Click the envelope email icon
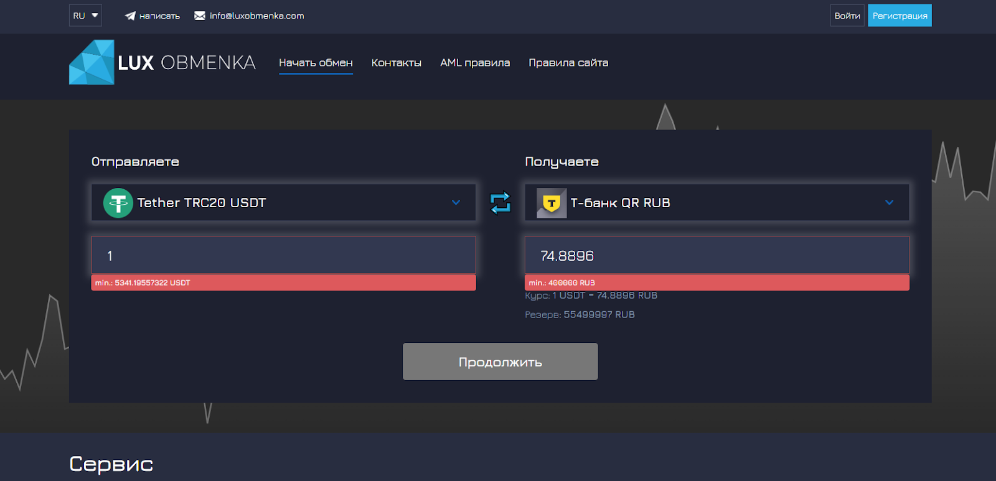Image resolution: width=996 pixels, height=481 pixels. tap(200, 16)
